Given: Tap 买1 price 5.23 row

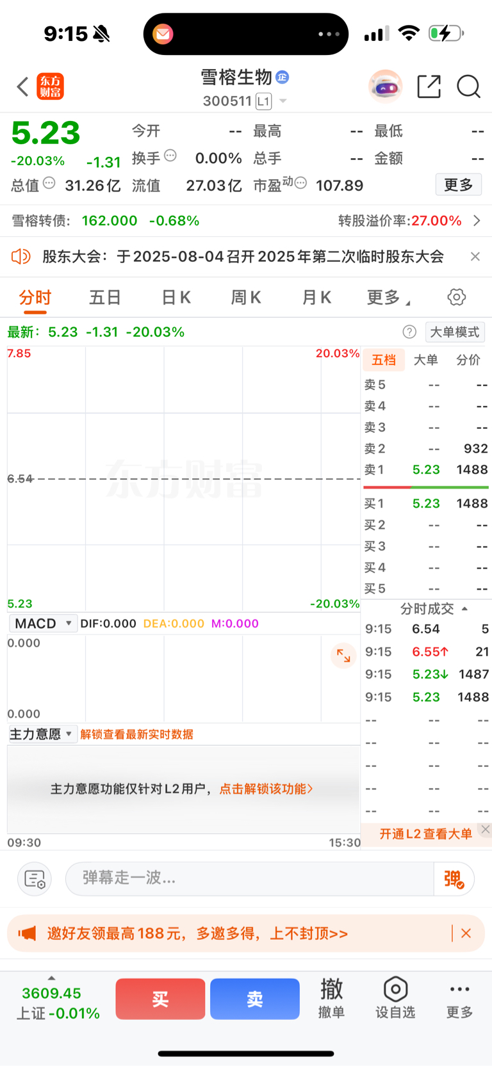Looking at the screenshot, I should tap(426, 504).
